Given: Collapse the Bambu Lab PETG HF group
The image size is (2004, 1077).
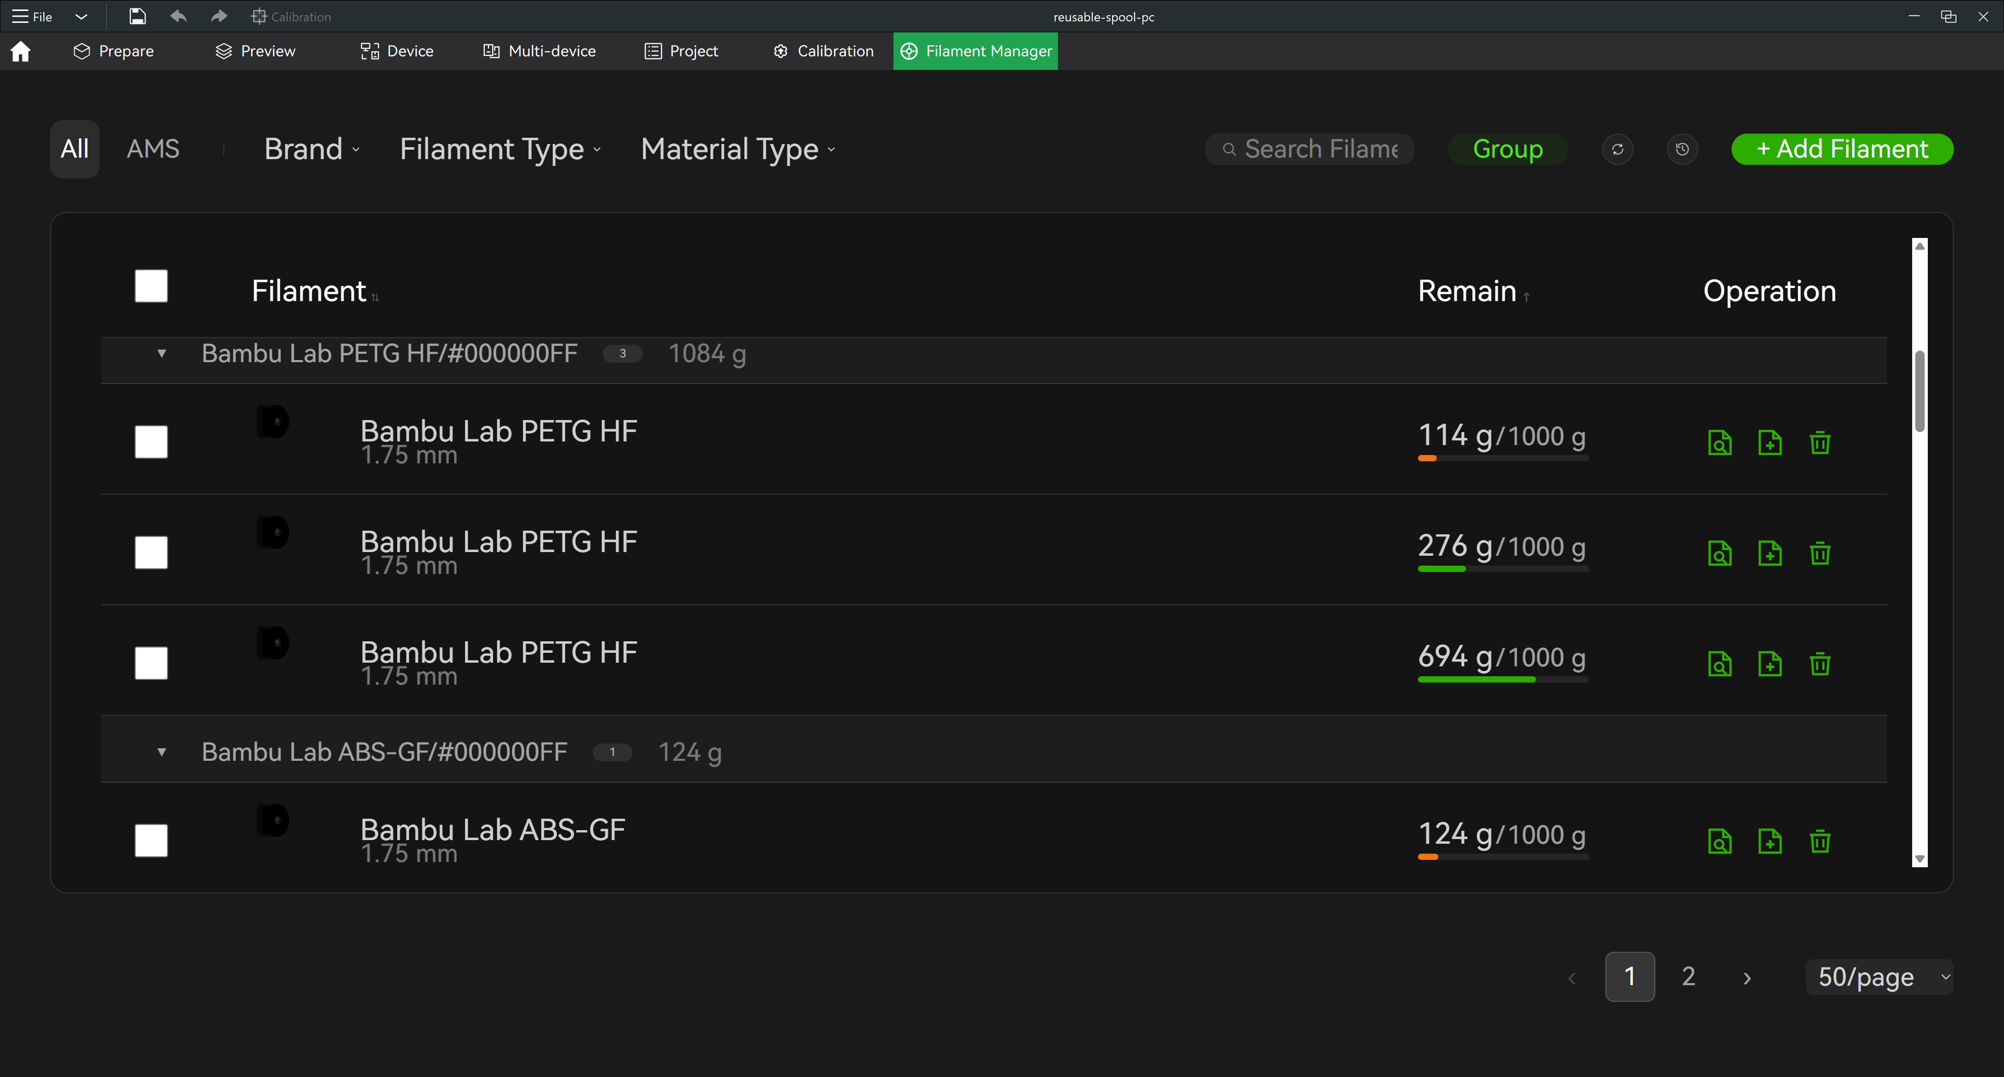Looking at the screenshot, I should pyautogui.click(x=162, y=354).
